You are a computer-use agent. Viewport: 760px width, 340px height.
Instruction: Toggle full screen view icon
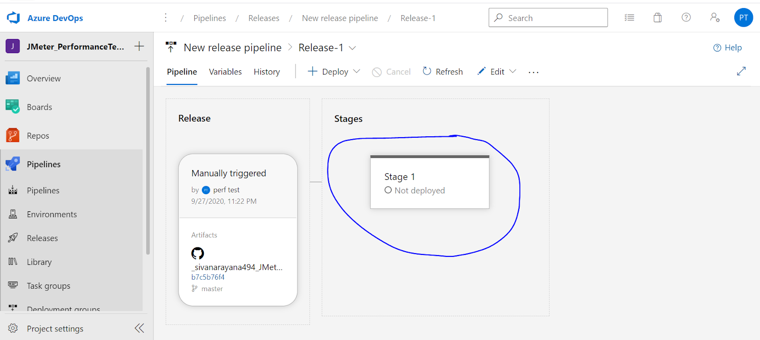click(x=741, y=71)
